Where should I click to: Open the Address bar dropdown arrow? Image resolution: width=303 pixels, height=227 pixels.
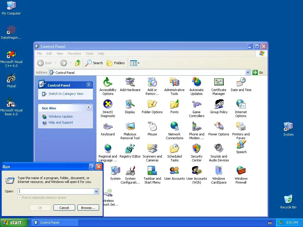tap(248, 72)
